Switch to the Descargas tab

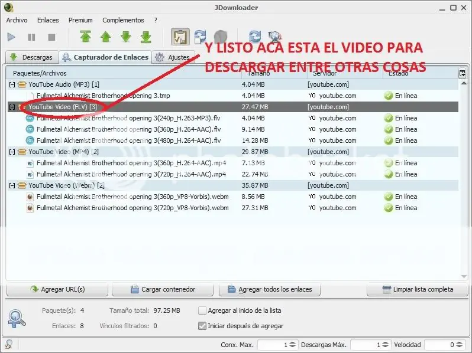click(x=31, y=57)
